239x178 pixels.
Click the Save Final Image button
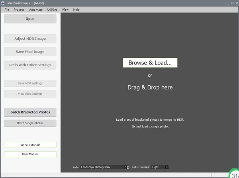tap(30, 52)
